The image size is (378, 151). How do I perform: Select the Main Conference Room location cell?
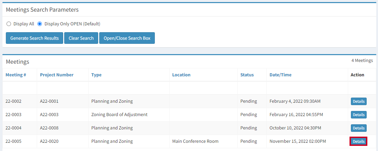tap(195, 141)
